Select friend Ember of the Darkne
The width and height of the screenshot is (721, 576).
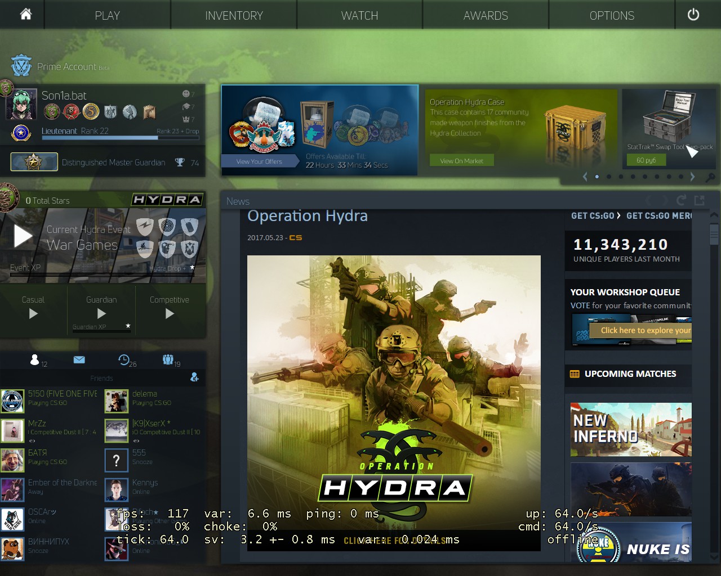click(x=49, y=489)
